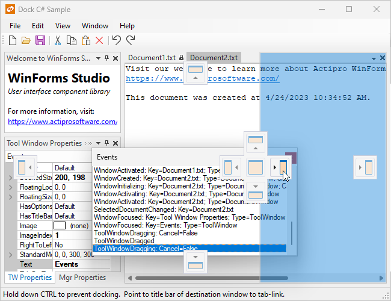Save with the purple floppy disk icon
The image size is (391, 301).
click(40, 40)
